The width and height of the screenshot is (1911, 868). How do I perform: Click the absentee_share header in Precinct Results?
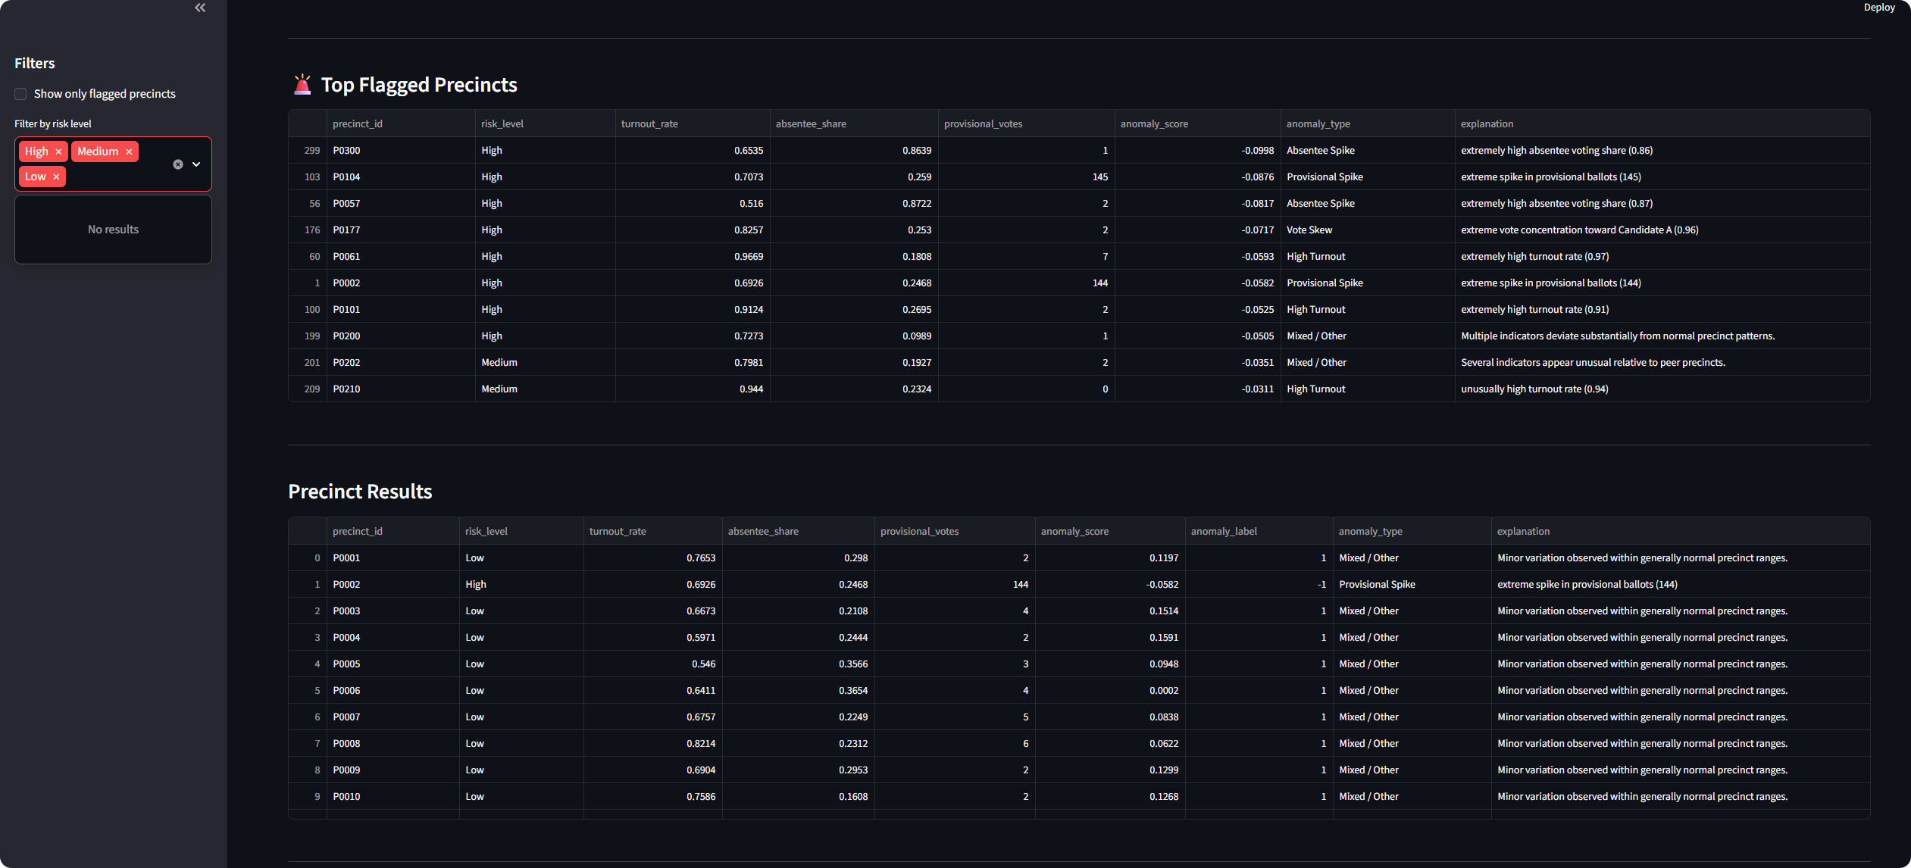(x=763, y=531)
